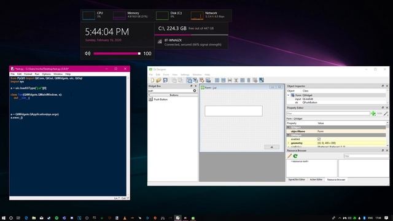Collapse the QWidget property group
Image resolution: width=393 pixels, height=221 pixels.
tap(289, 135)
